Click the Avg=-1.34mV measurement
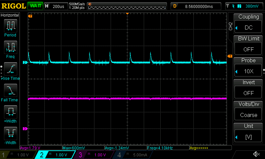The width and height of the screenshot is (265, 159). (117, 148)
